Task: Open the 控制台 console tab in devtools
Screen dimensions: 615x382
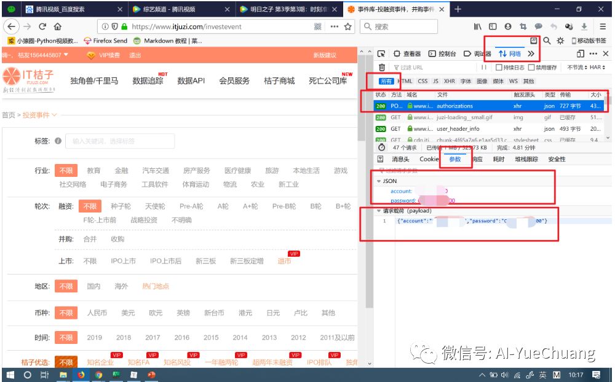Action: click(442, 53)
